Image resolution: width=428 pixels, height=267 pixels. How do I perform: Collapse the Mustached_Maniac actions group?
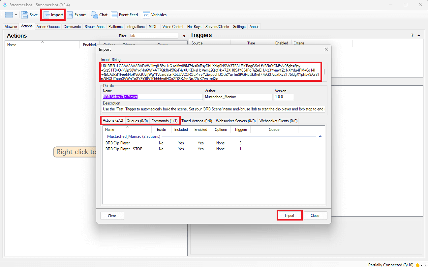320,136
